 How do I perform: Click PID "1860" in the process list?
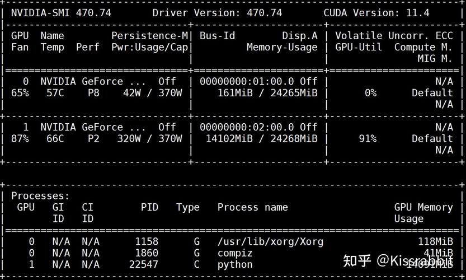(x=147, y=253)
